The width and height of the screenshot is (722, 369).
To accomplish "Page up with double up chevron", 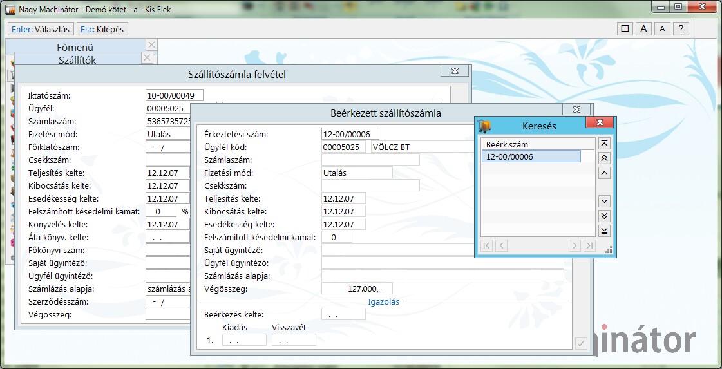I will [x=604, y=158].
